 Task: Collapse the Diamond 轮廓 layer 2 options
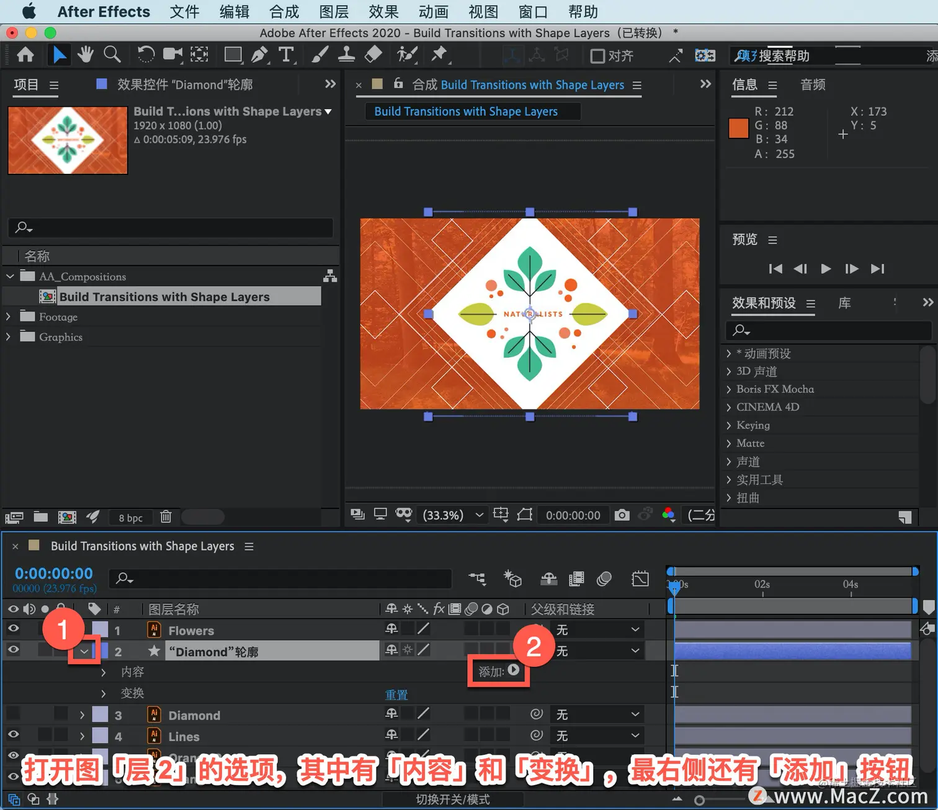[x=84, y=651]
